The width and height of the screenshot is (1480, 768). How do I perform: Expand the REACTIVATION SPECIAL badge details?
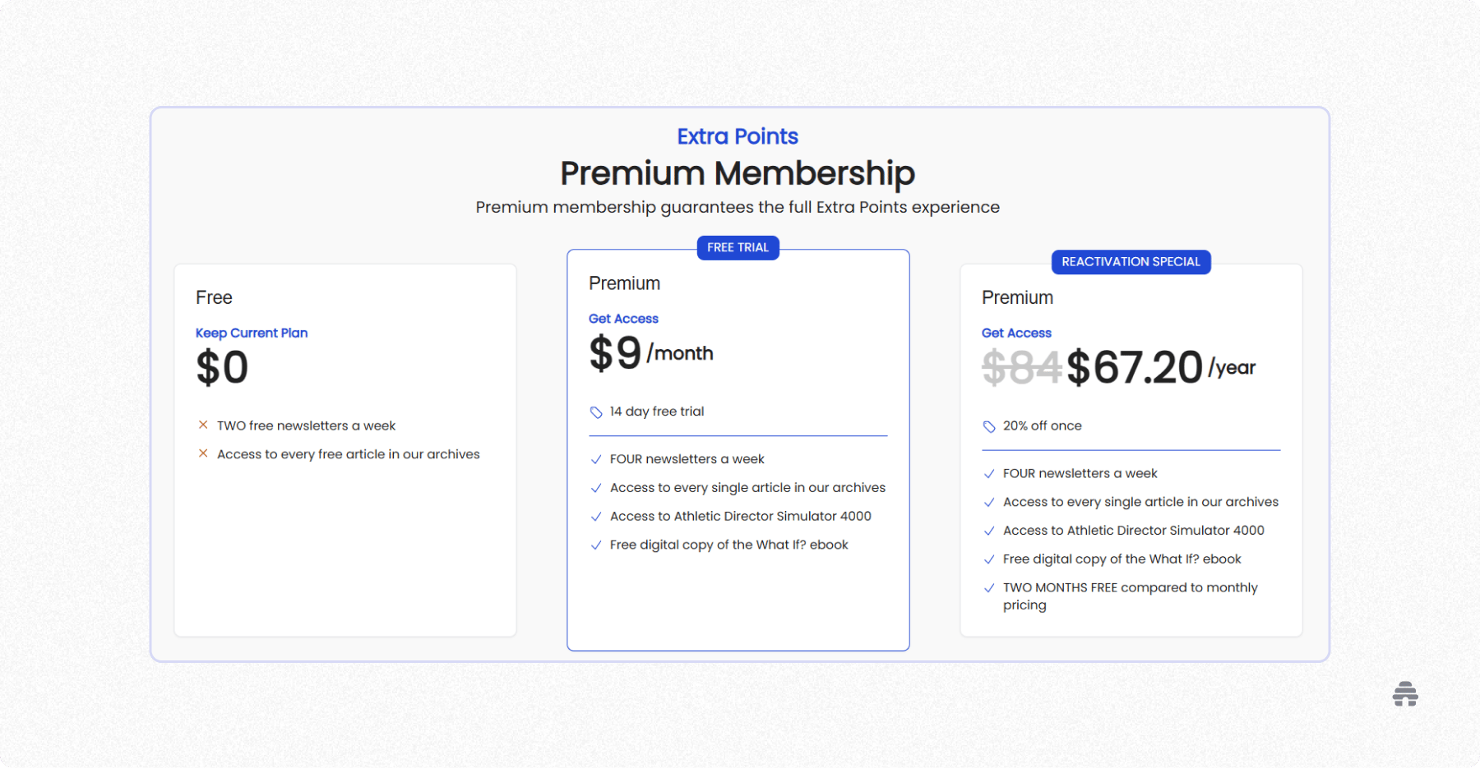[1131, 261]
